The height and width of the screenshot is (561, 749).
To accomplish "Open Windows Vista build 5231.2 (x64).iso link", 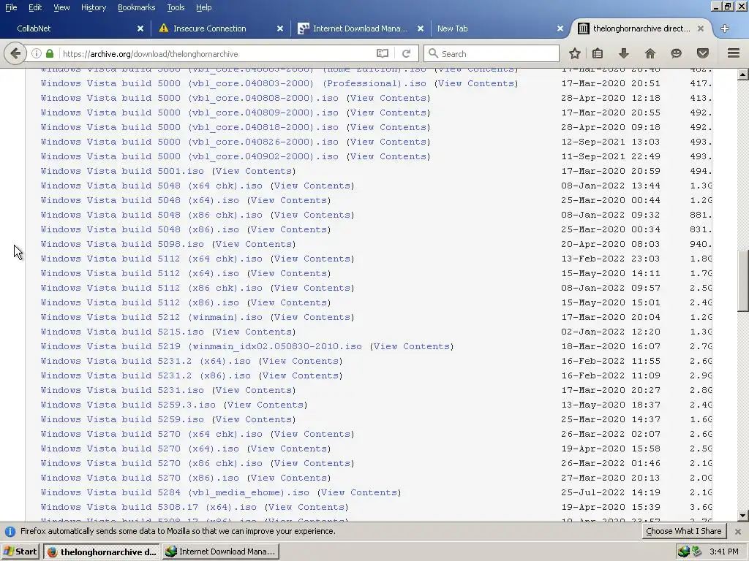I will coord(146,361).
